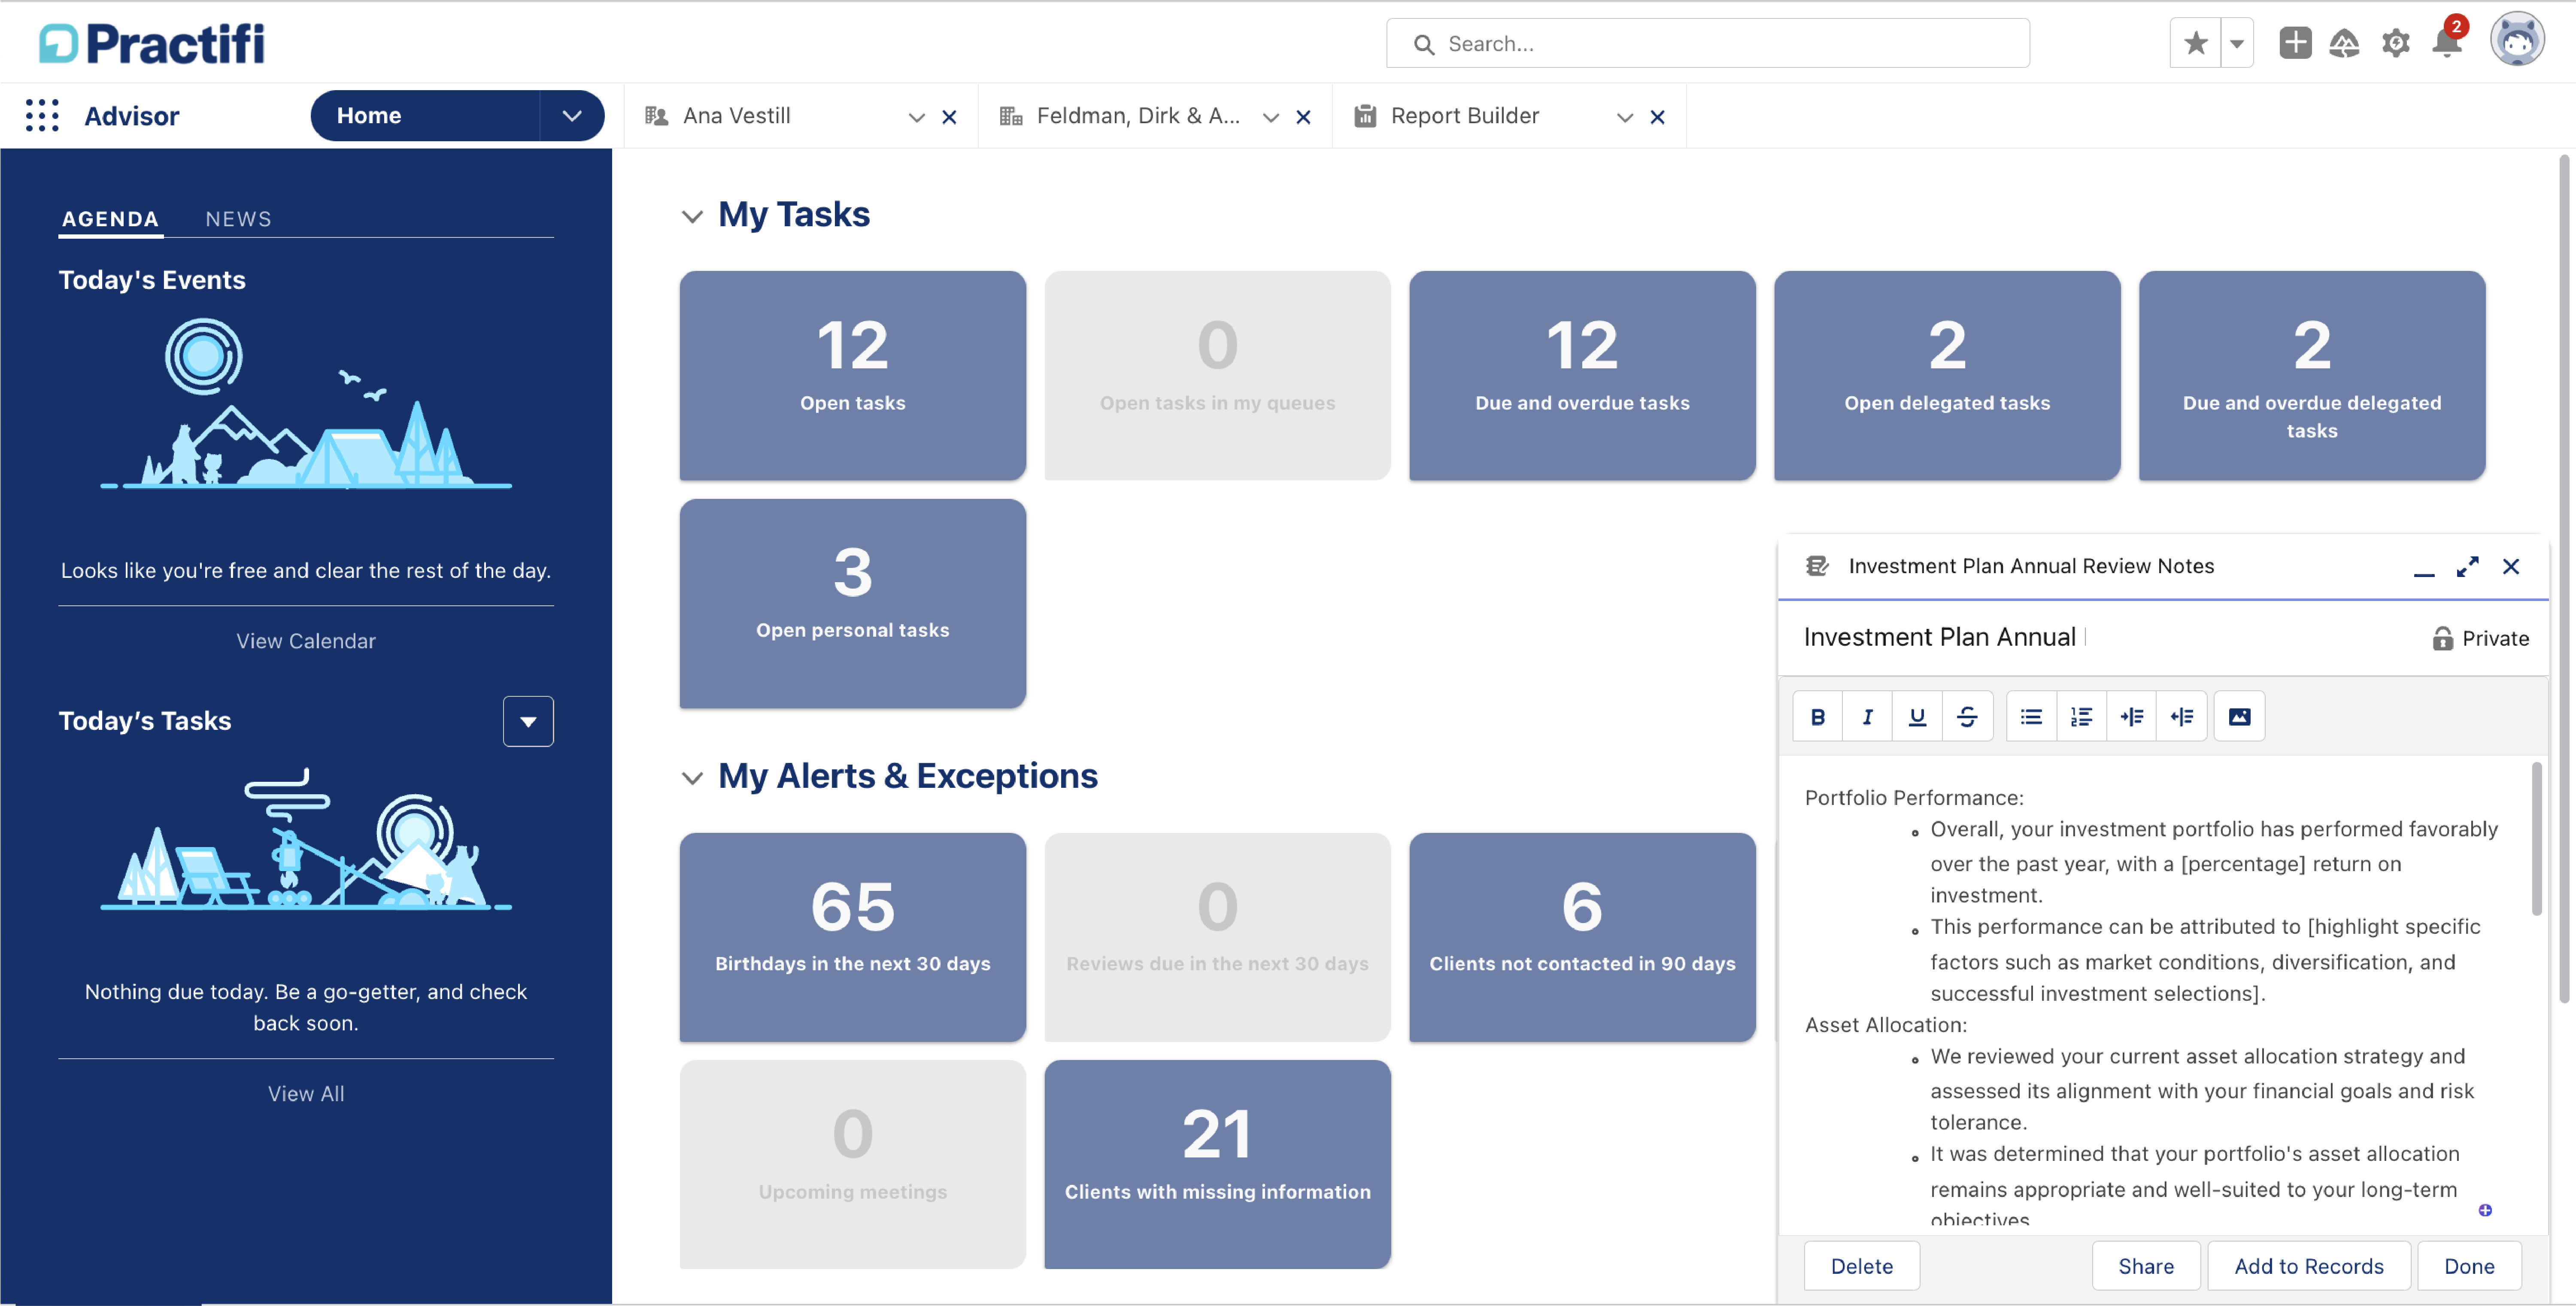
Task: Open global actions plus icon
Action: (2295, 43)
